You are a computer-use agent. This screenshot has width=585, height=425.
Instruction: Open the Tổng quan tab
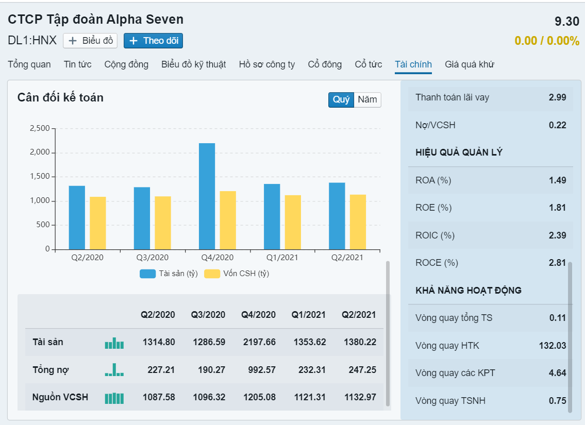coord(29,64)
